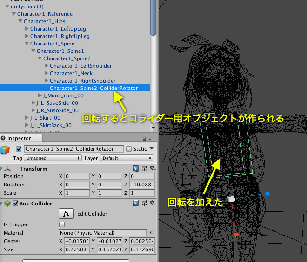
Task: Collapse the Character1_Spine node
Action: point(27,44)
